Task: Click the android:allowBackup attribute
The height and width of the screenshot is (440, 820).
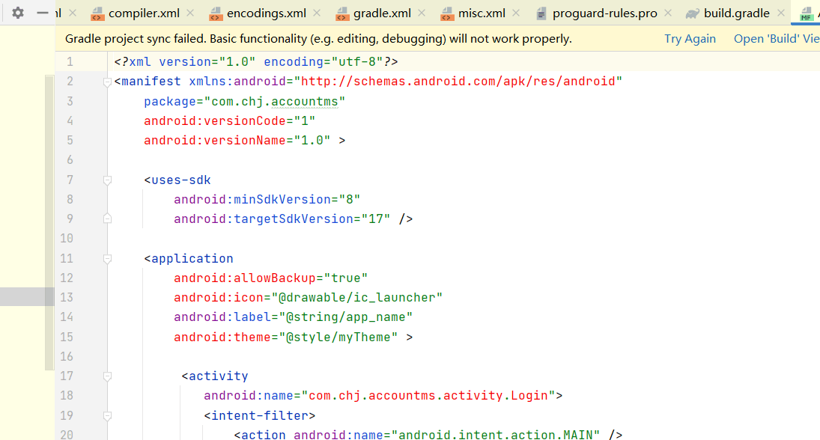Action: point(245,278)
